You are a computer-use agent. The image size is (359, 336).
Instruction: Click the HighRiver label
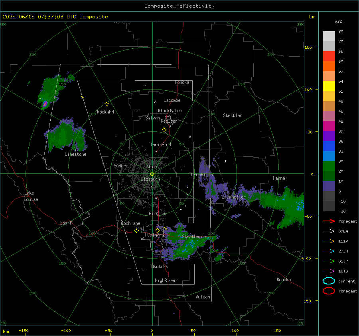(166, 281)
